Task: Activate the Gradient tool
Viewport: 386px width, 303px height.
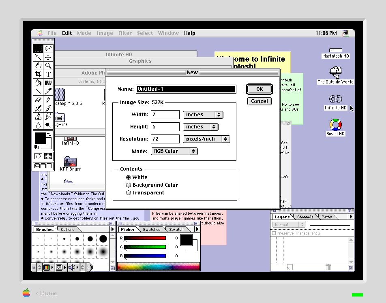Action: pos(49,83)
